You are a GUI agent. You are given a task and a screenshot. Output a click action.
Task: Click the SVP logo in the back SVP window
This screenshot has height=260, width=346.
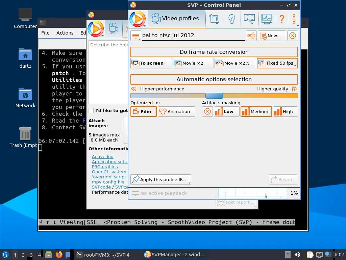click(96, 29)
